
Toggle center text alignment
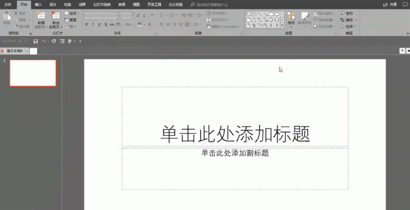pyautogui.click(x=168, y=24)
